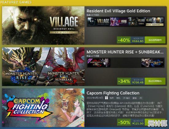Click the -34% discount badge
169x129 pixels.
point(124,81)
